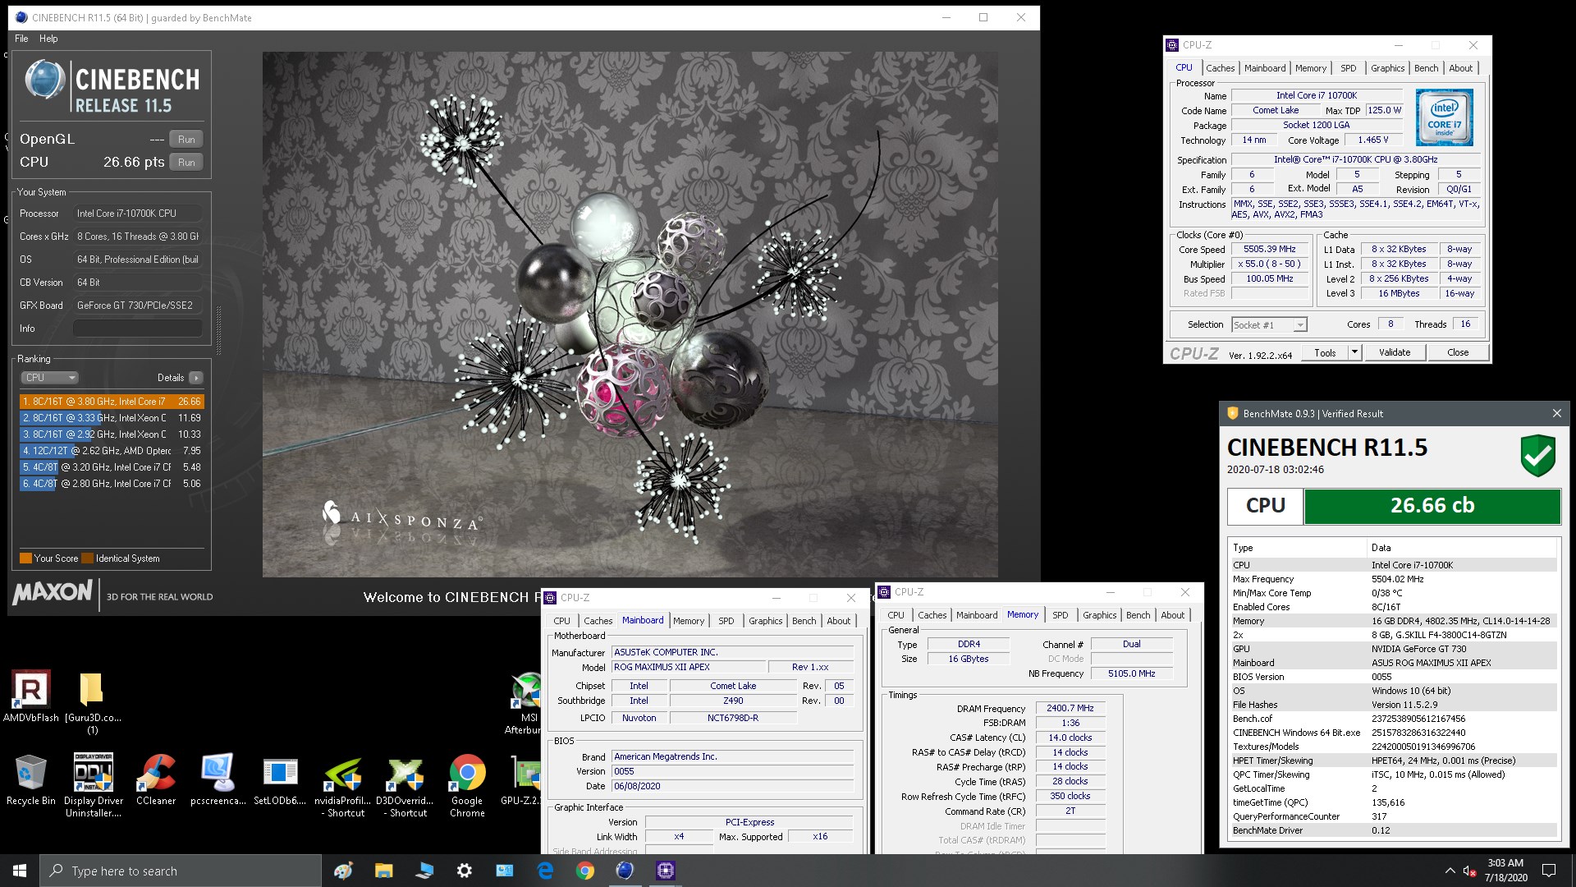The height and width of the screenshot is (887, 1576).
Task: Open CPU tab in Memory CPU-Z window
Action: point(896,615)
